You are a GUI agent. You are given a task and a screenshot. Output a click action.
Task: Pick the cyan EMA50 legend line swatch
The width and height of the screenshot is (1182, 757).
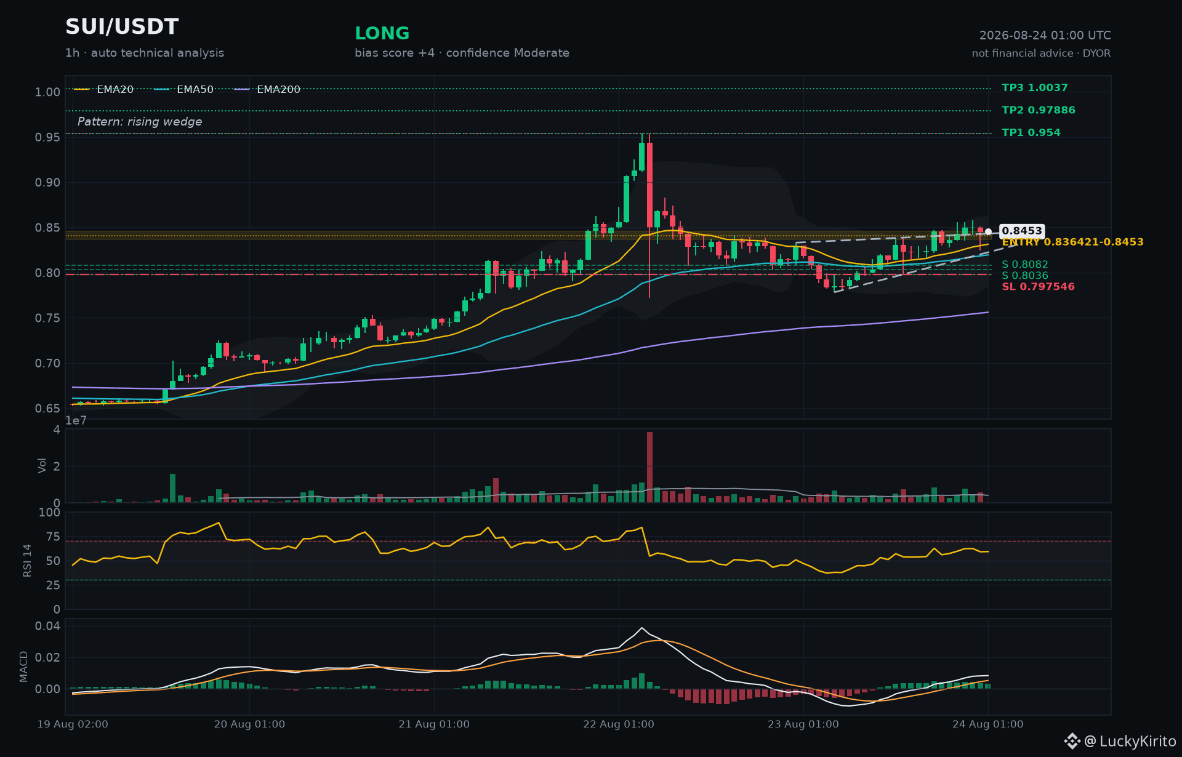coord(162,89)
